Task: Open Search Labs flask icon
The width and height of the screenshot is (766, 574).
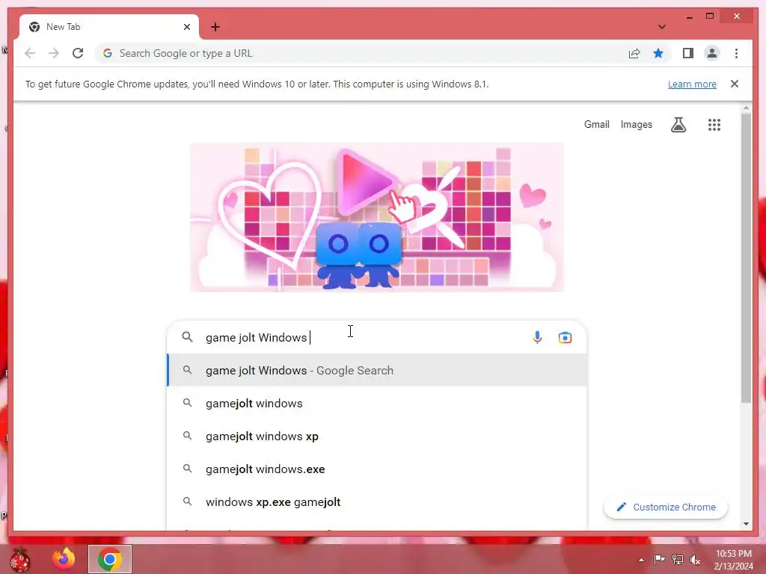Action: pos(678,125)
